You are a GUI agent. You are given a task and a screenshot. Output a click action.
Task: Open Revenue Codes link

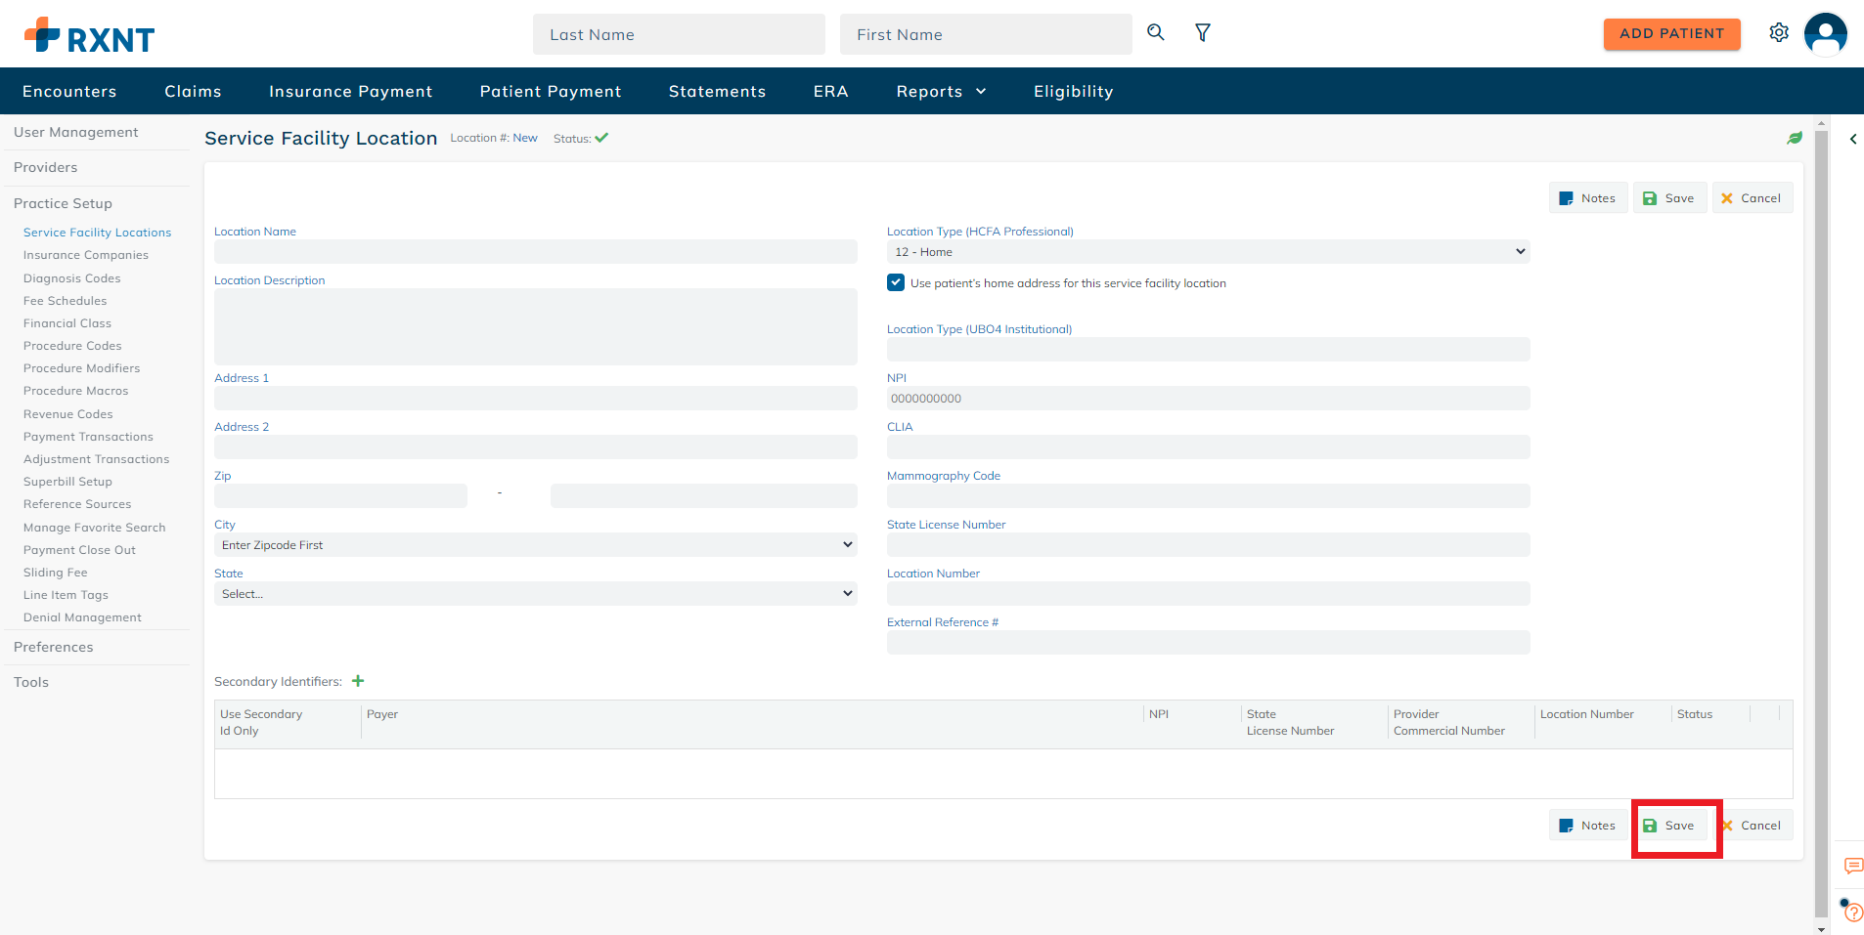pyautogui.click(x=68, y=414)
